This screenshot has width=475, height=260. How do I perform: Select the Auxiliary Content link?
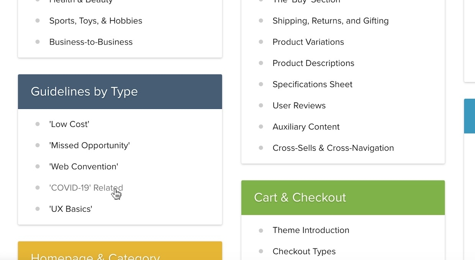coord(306,127)
